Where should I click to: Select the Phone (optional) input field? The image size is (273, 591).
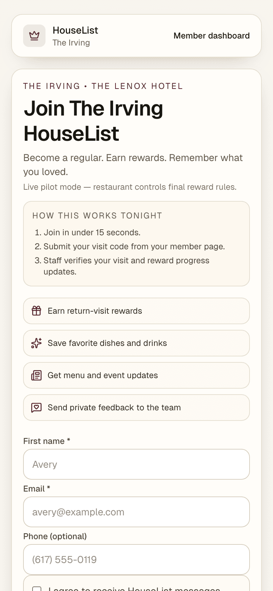coord(136,559)
